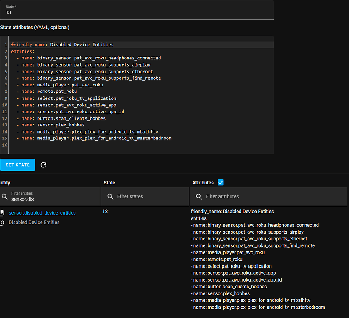
Task: Click the search icon in Filter states
Action: click(x=111, y=197)
